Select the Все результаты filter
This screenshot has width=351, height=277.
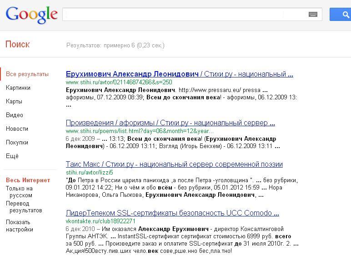pyautogui.click(x=27, y=74)
